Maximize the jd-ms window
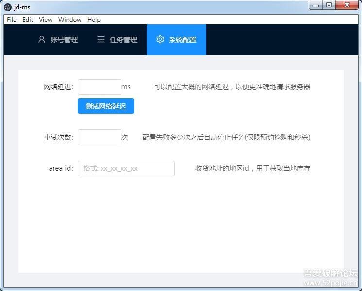Screen dimensions: 362x291 (x=329, y=5)
